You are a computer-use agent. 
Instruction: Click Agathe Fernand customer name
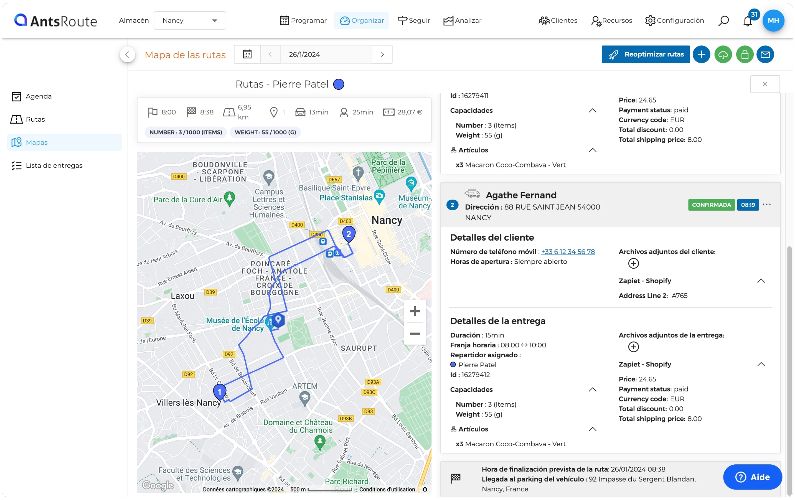521,195
